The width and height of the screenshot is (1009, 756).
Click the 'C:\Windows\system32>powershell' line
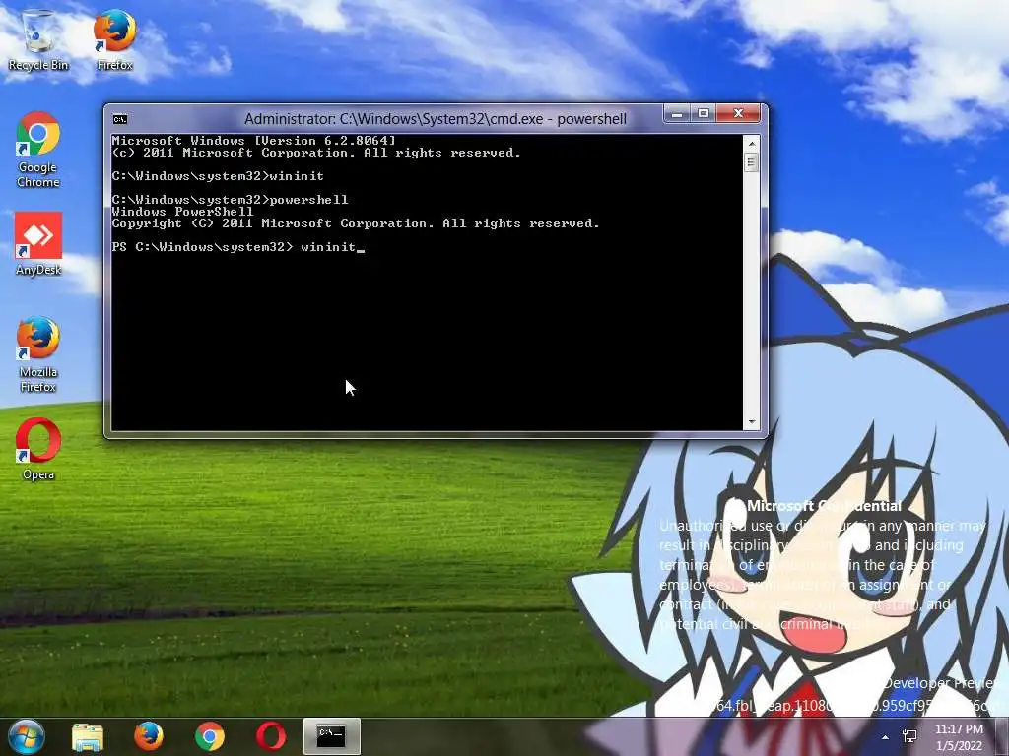tap(230, 200)
